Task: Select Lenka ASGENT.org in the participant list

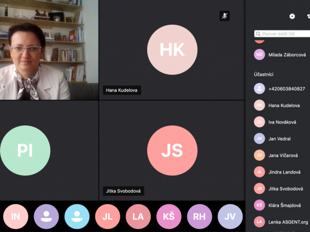Action: pyautogui.click(x=282, y=222)
